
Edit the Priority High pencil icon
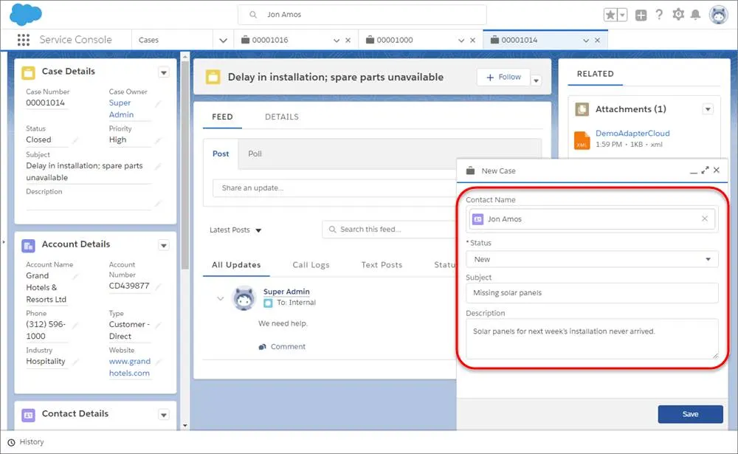tap(158, 140)
